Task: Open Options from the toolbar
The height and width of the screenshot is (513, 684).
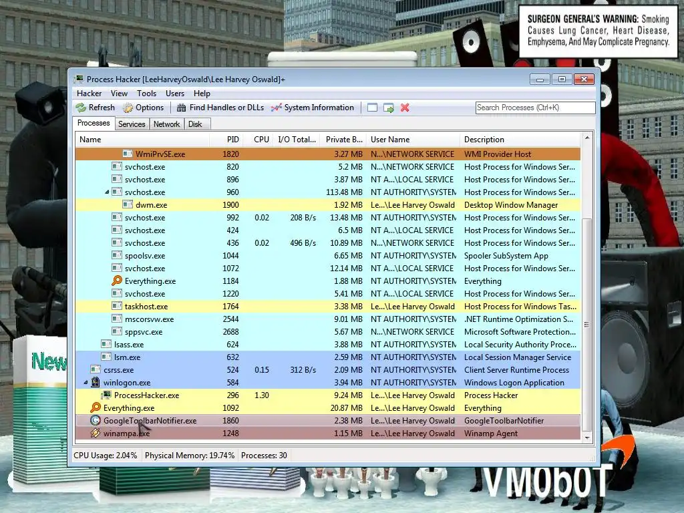Action: pyautogui.click(x=144, y=108)
